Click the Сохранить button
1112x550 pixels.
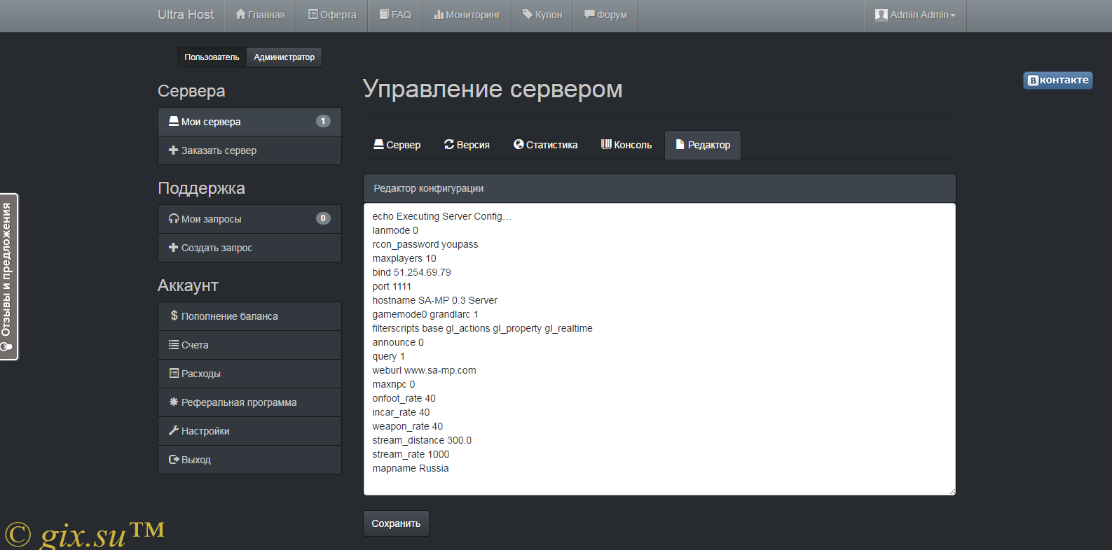396,523
